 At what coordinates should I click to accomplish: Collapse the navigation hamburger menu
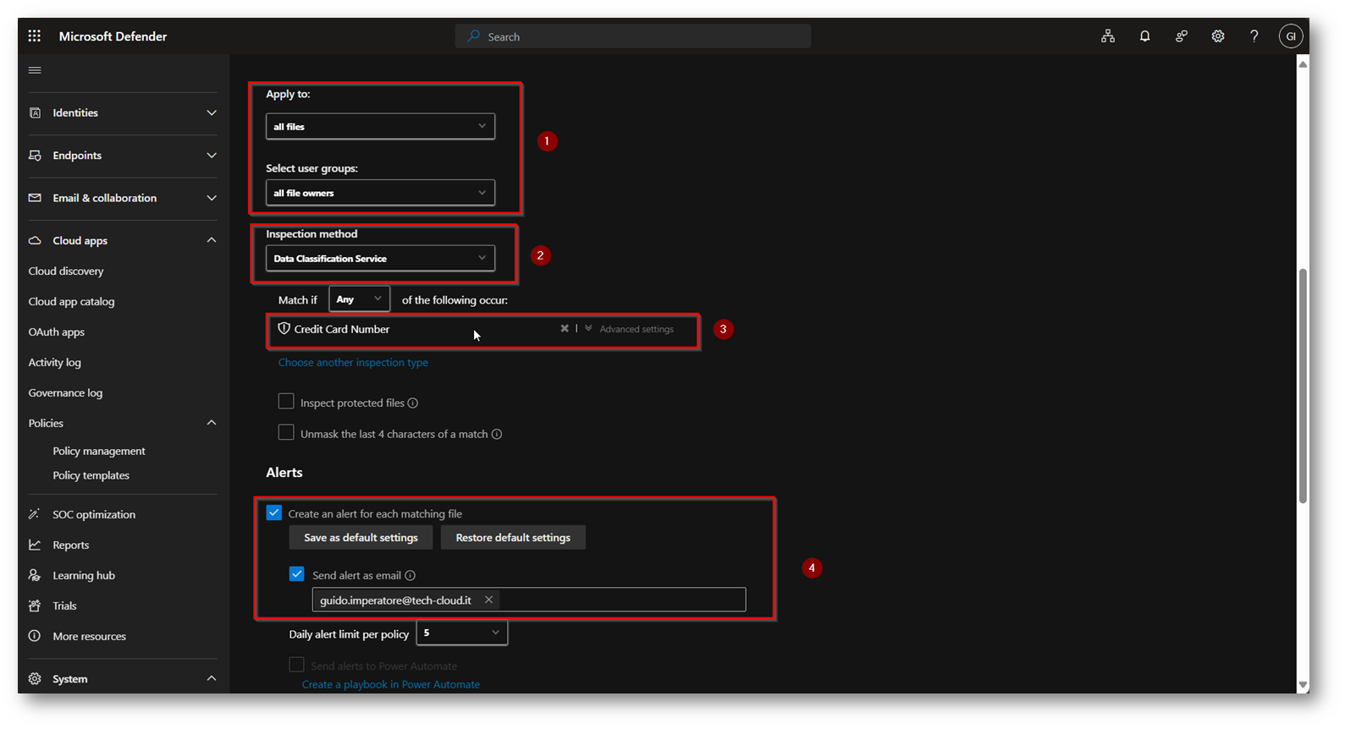pyautogui.click(x=35, y=70)
